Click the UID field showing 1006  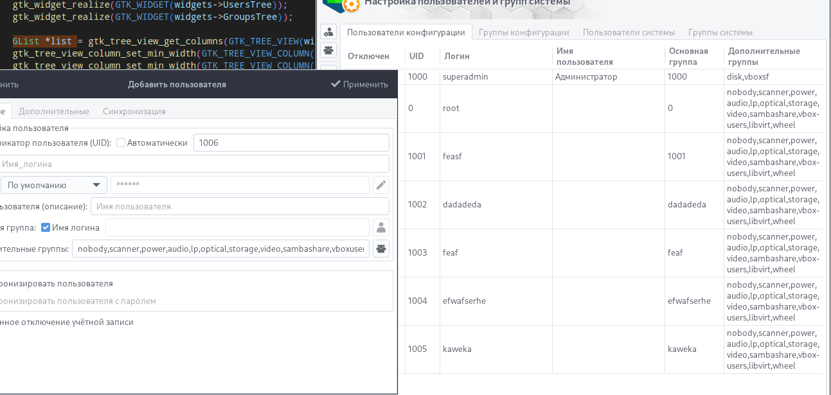[291, 143]
